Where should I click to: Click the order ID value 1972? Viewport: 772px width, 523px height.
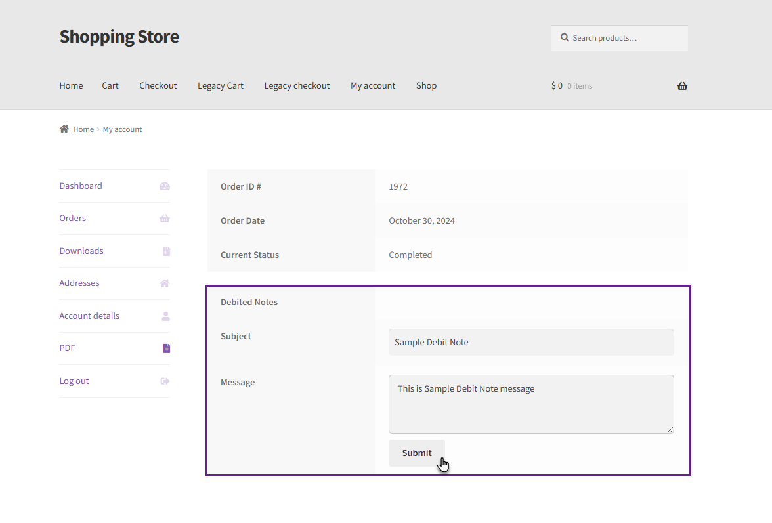[x=398, y=187]
